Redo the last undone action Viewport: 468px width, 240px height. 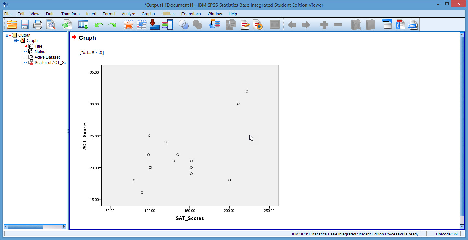[x=112, y=25]
